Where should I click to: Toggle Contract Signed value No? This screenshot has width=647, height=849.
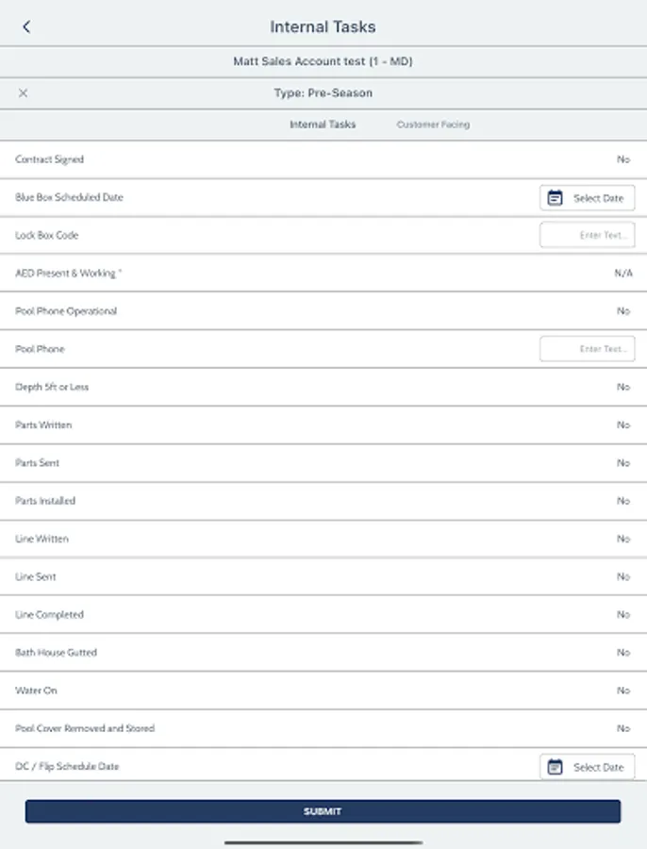(622, 159)
